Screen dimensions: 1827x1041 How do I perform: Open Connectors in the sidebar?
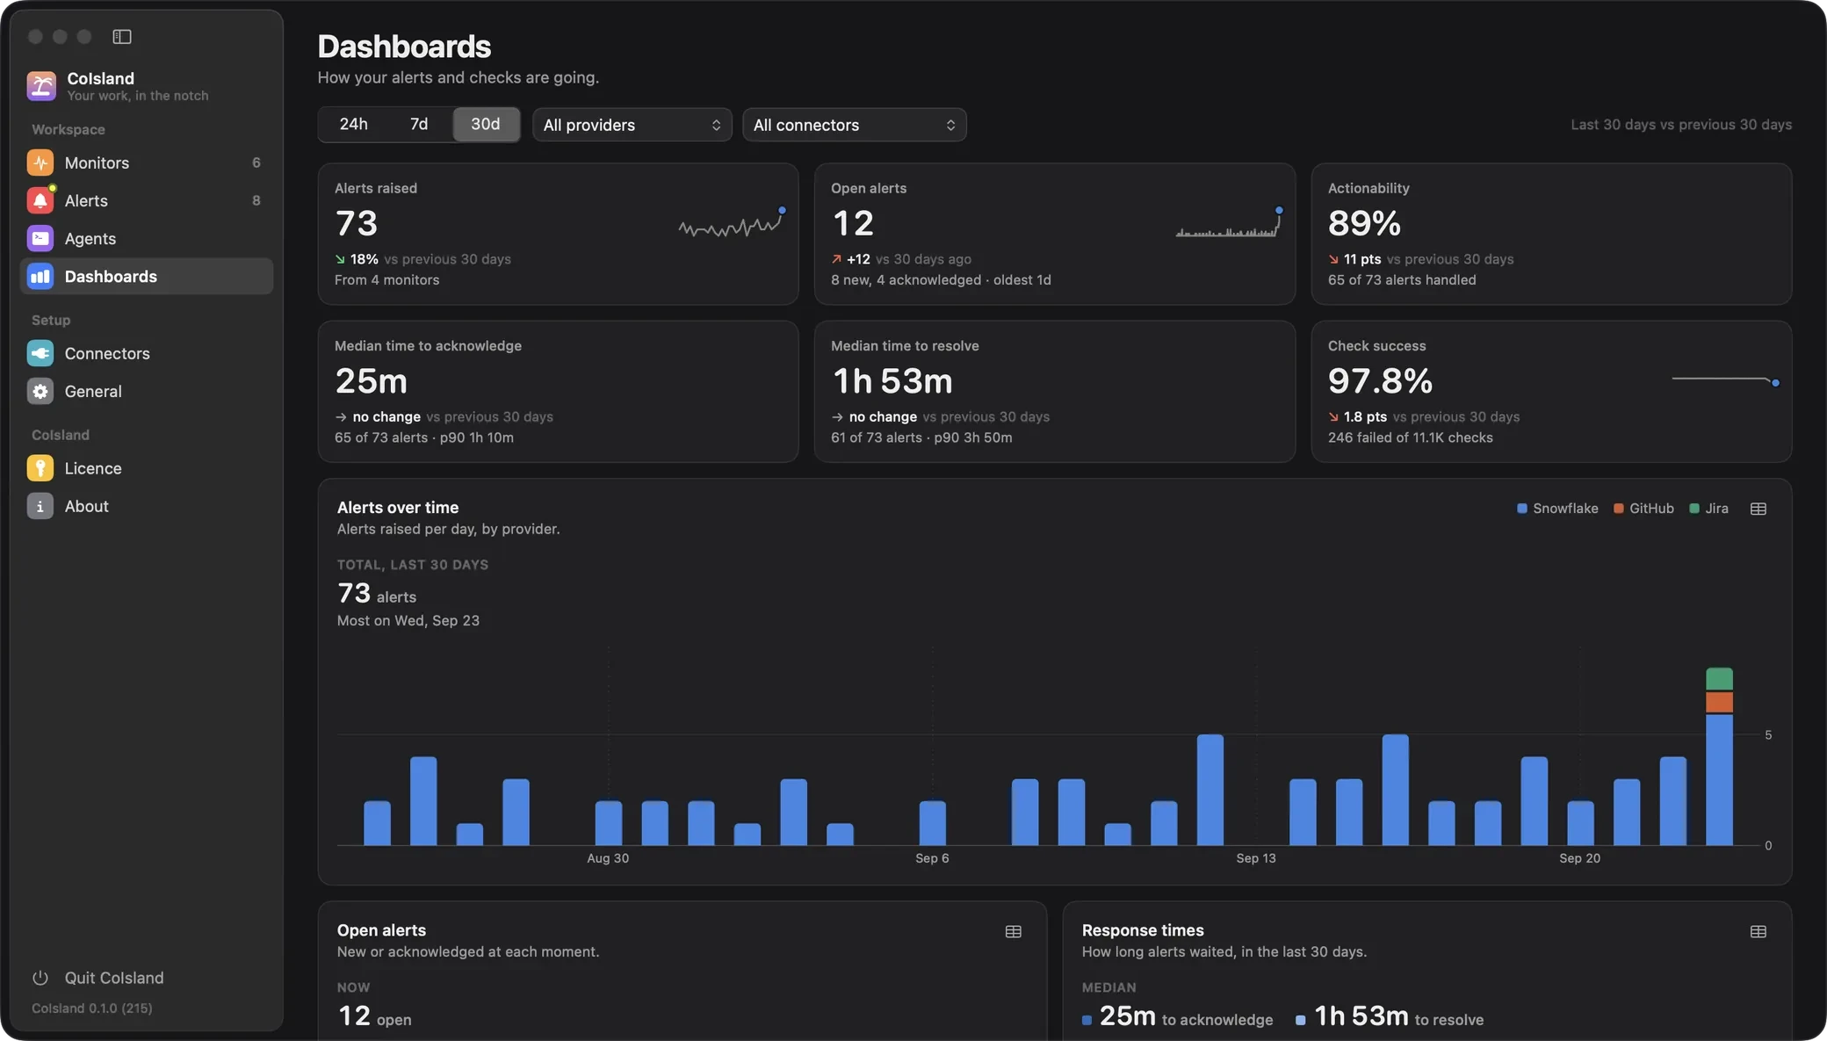146,353
